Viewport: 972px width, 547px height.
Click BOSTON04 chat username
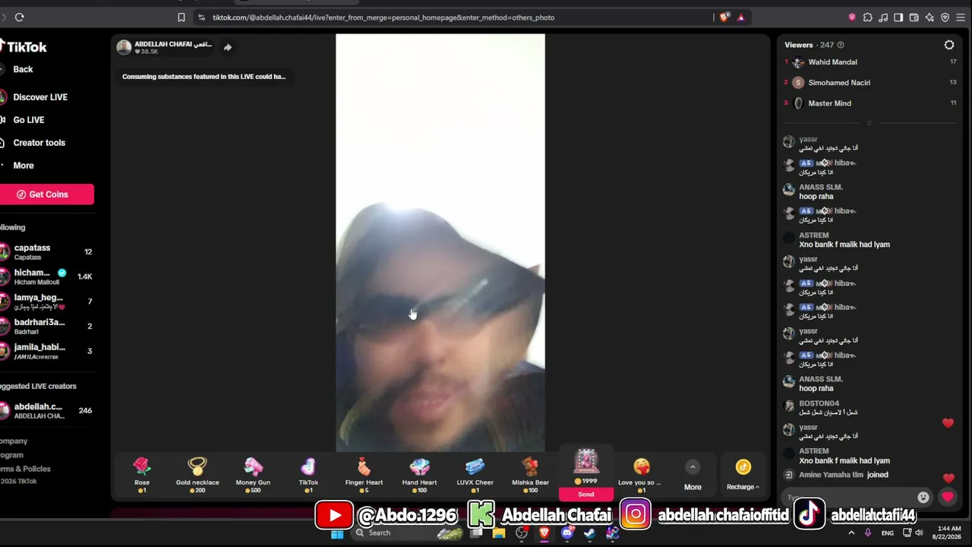[x=819, y=403]
